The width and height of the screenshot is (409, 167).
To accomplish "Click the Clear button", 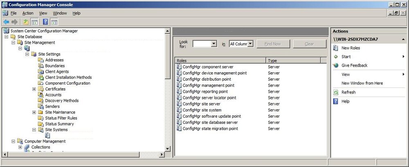I will click(x=310, y=44).
